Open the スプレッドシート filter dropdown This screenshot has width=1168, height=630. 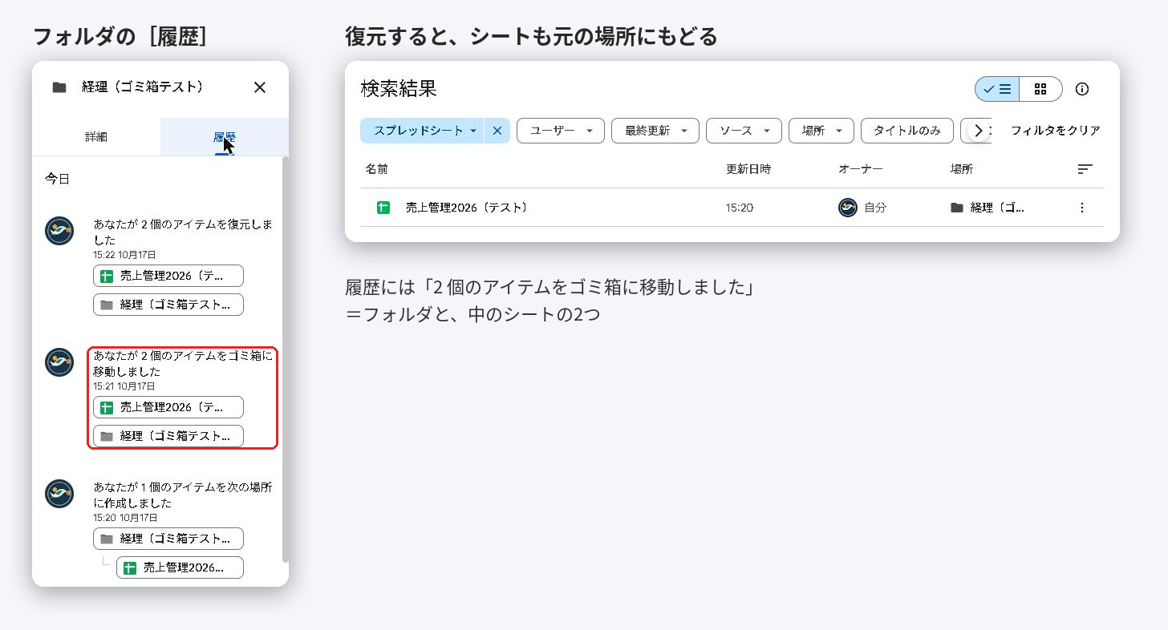pos(422,131)
